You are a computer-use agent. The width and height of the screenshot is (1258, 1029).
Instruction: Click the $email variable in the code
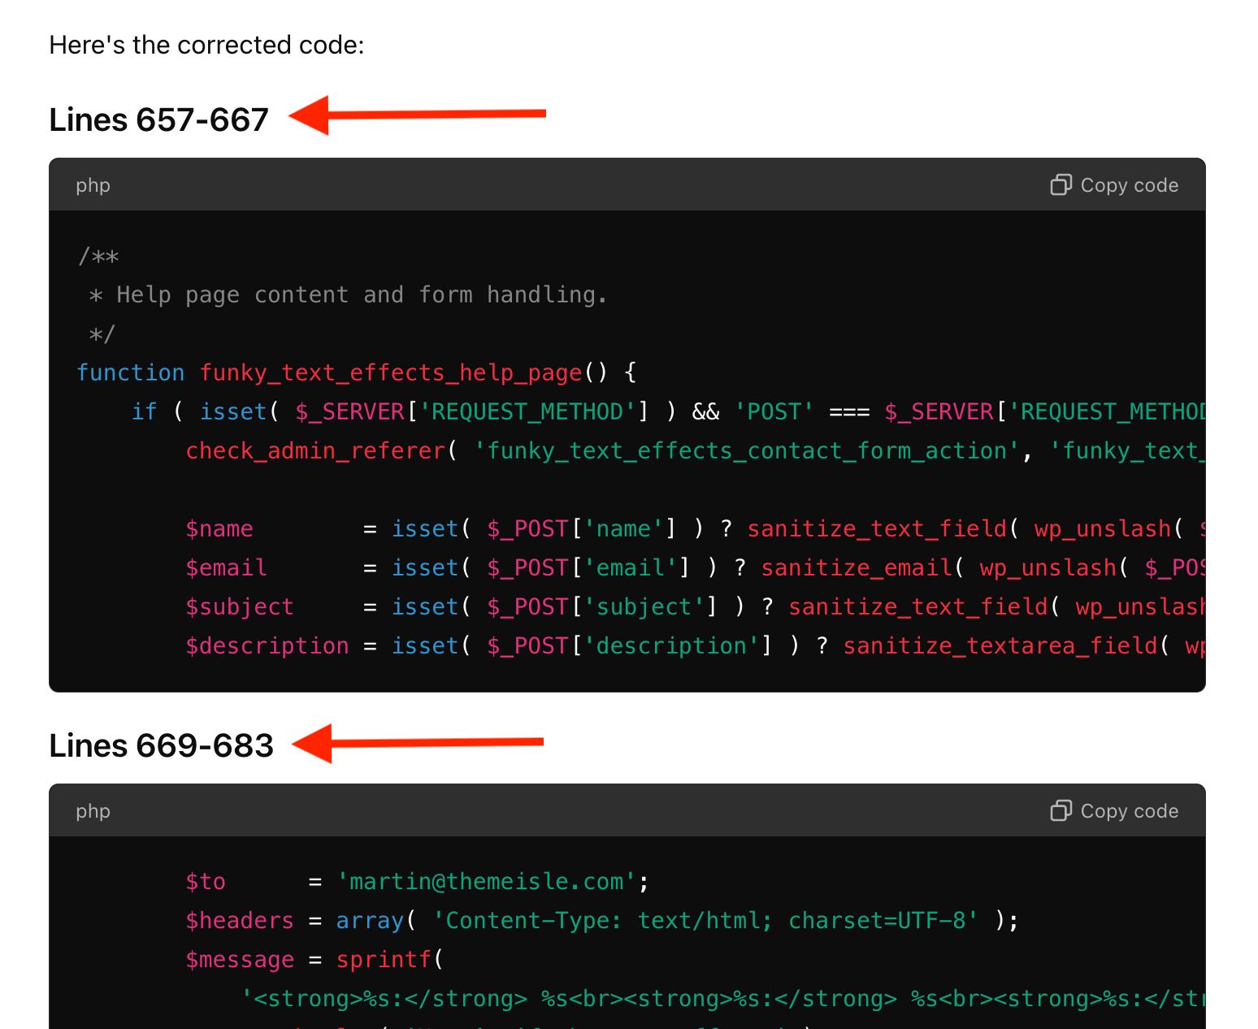(226, 567)
